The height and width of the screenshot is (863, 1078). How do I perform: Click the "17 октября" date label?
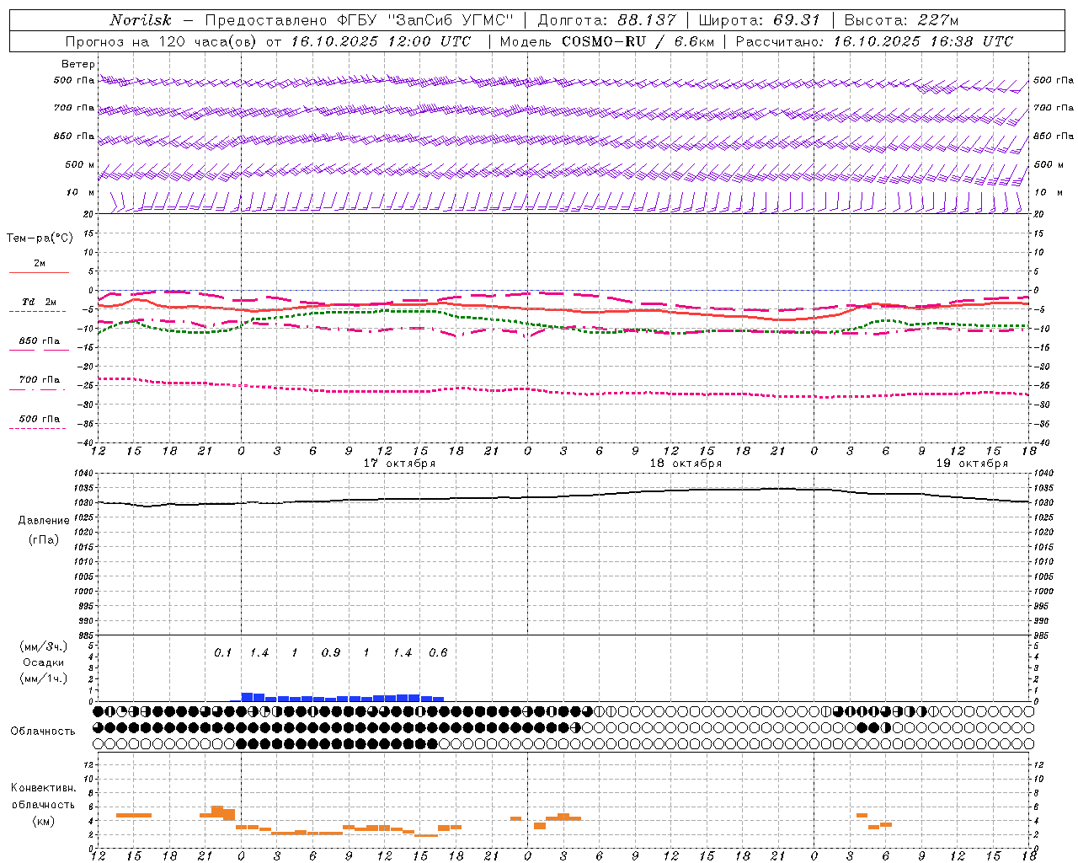coord(399,464)
